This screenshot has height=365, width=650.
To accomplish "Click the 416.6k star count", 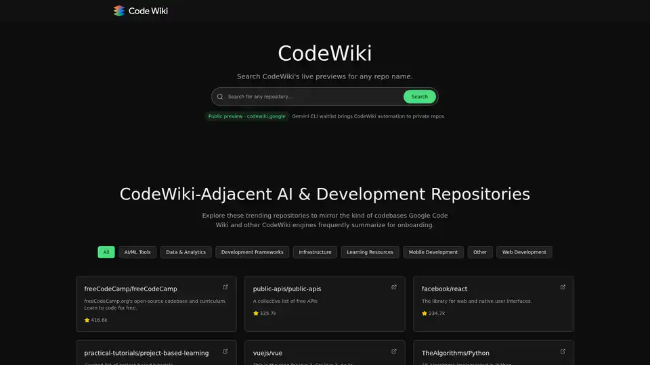I will point(99,320).
